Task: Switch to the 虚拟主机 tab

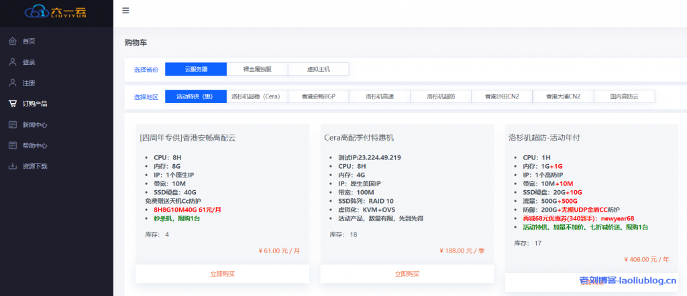Action: 318,69
